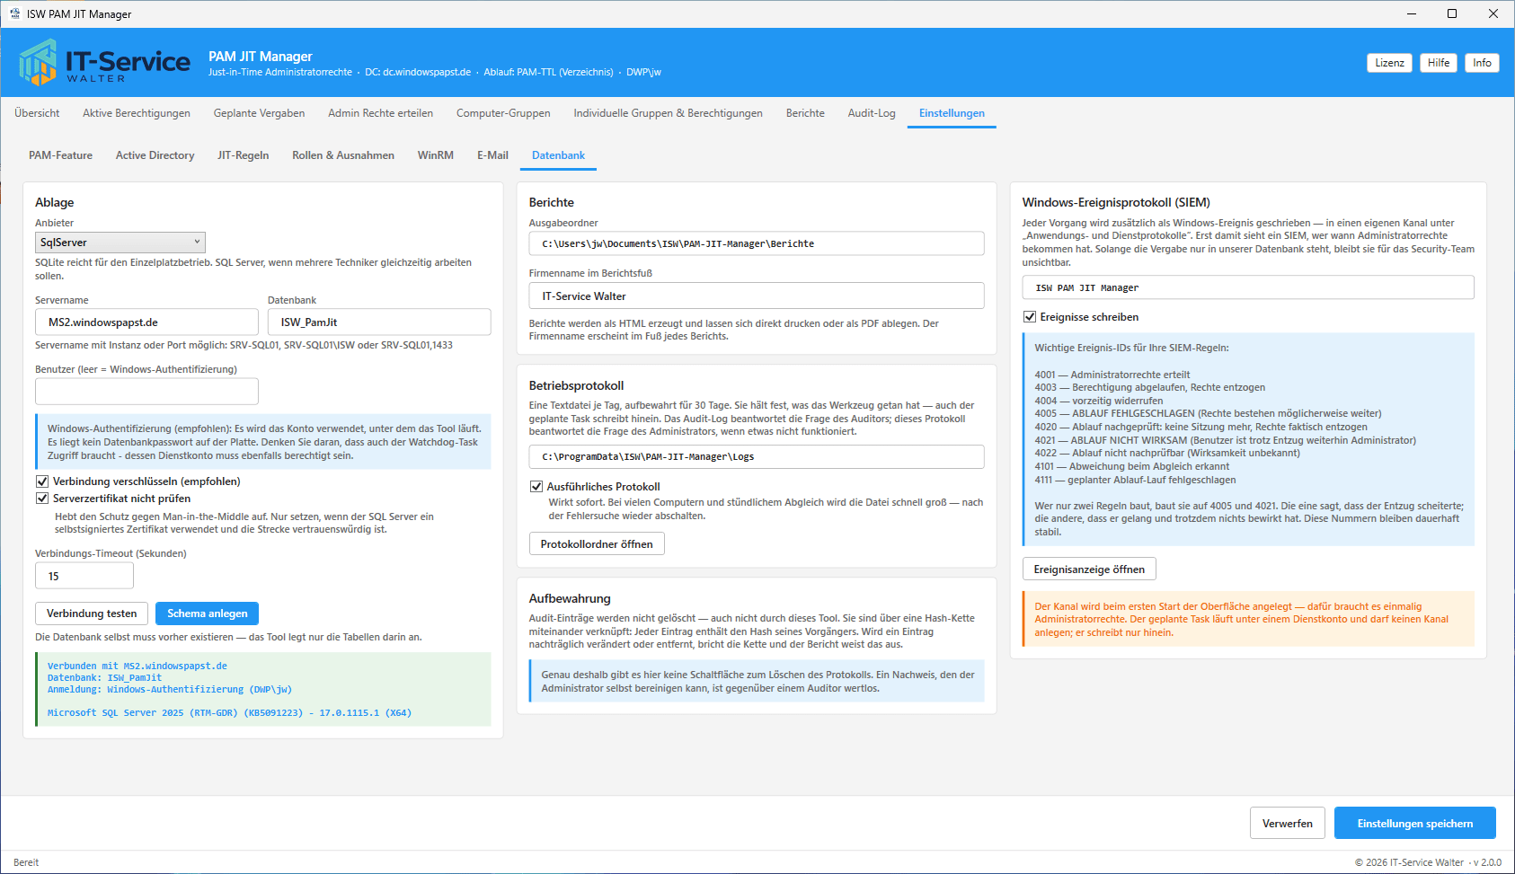The image size is (1515, 874).
Task: Click the app icon in title bar
Action: coord(14,13)
